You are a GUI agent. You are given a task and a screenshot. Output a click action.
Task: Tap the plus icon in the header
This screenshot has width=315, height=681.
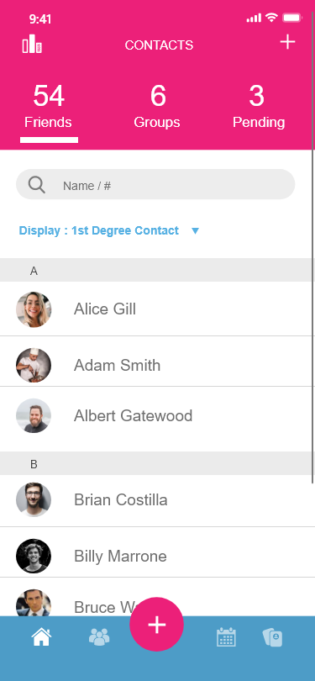pyautogui.click(x=287, y=42)
